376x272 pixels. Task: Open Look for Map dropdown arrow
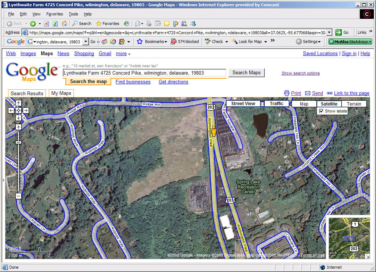coord(266,42)
